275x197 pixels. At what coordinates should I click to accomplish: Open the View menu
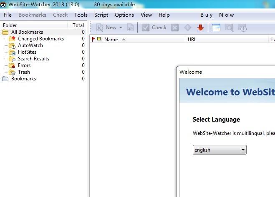pos(146,15)
